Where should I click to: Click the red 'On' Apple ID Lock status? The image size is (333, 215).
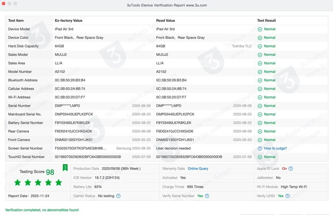[x=284, y=169]
